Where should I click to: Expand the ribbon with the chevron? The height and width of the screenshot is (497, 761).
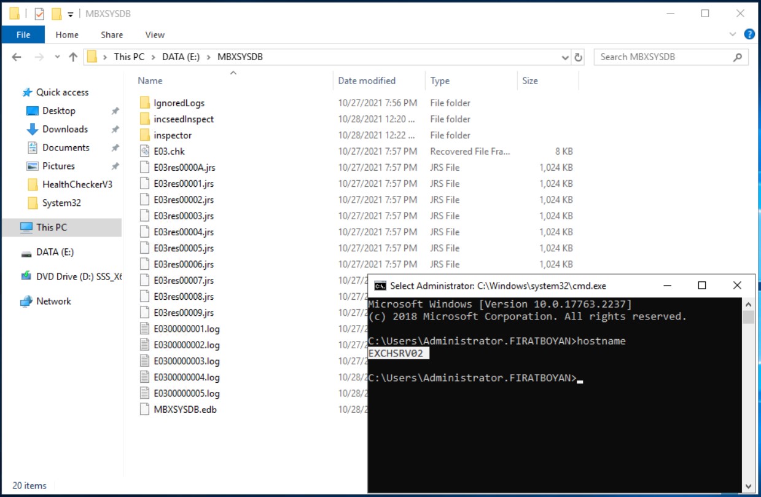(x=733, y=34)
